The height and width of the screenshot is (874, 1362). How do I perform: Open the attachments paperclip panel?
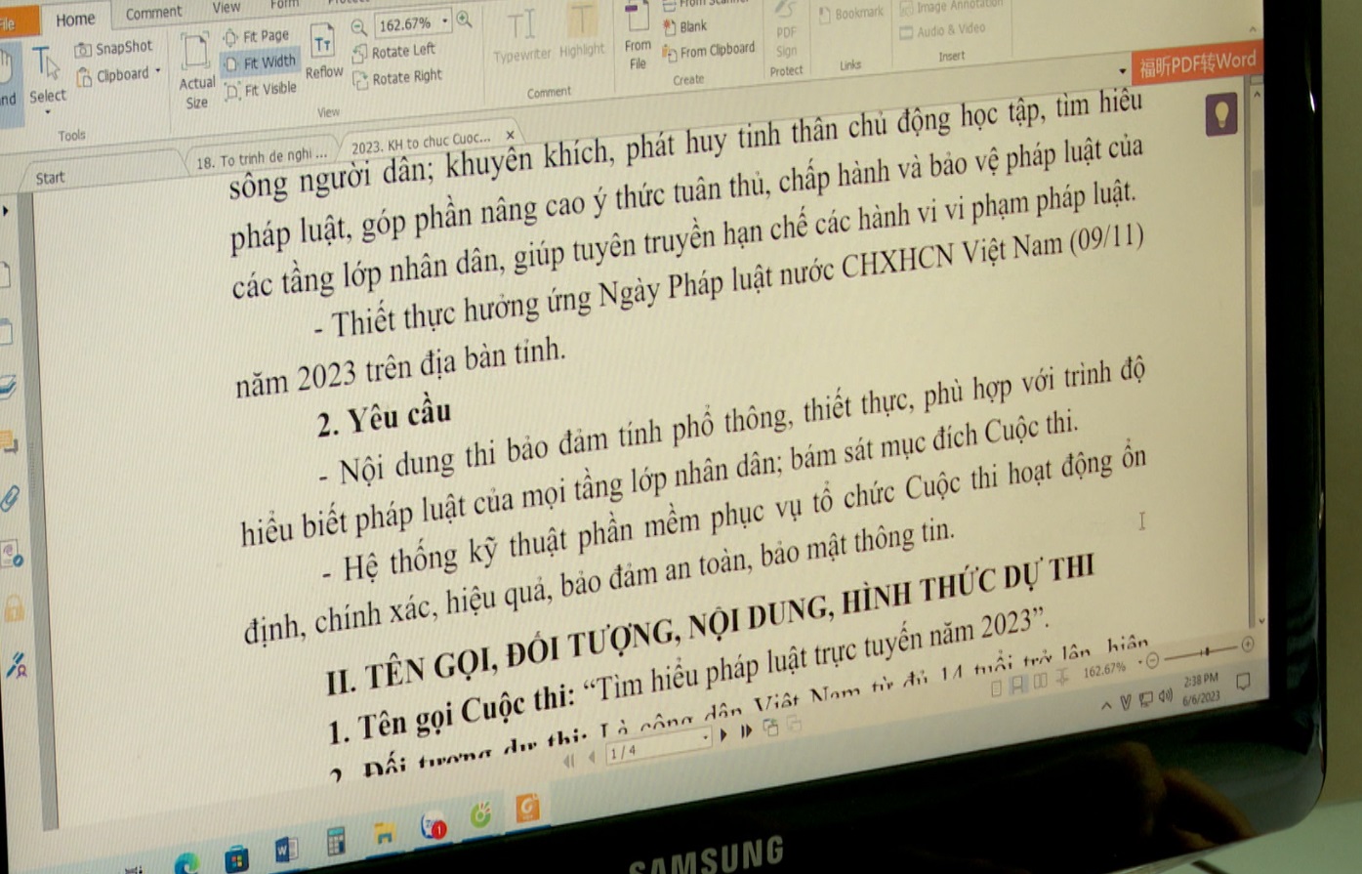coord(9,499)
